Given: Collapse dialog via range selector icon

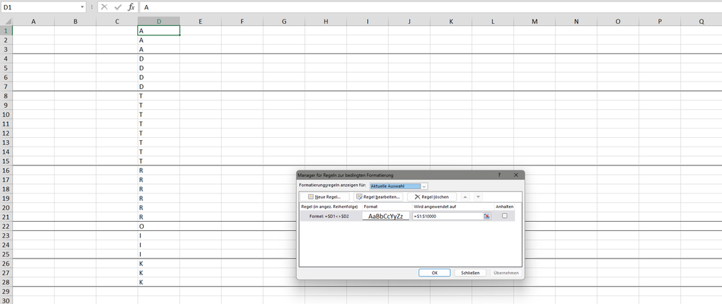Looking at the screenshot, I should (486, 216).
